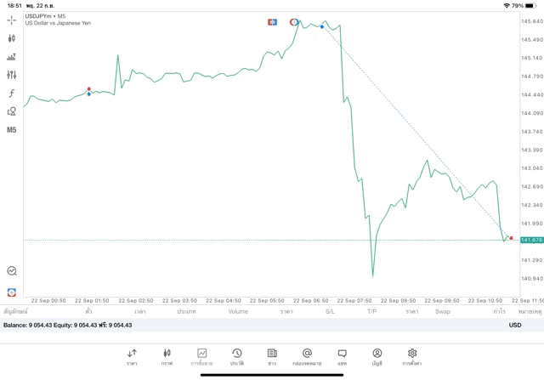Tap the chart magnifier icon at lower left

pos(11,270)
